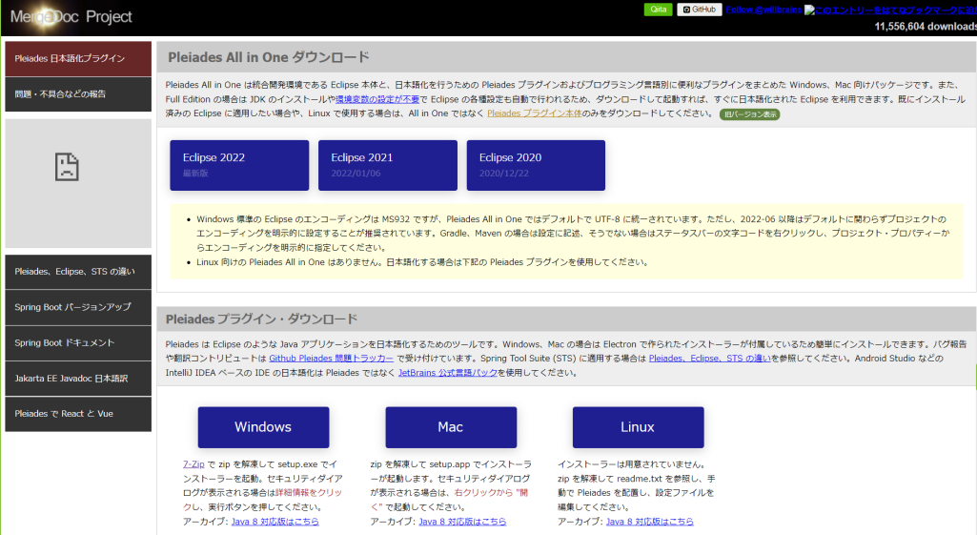Open Pleiades プラグイン本体 link
The width and height of the screenshot is (977, 535).
pos(535,113)
